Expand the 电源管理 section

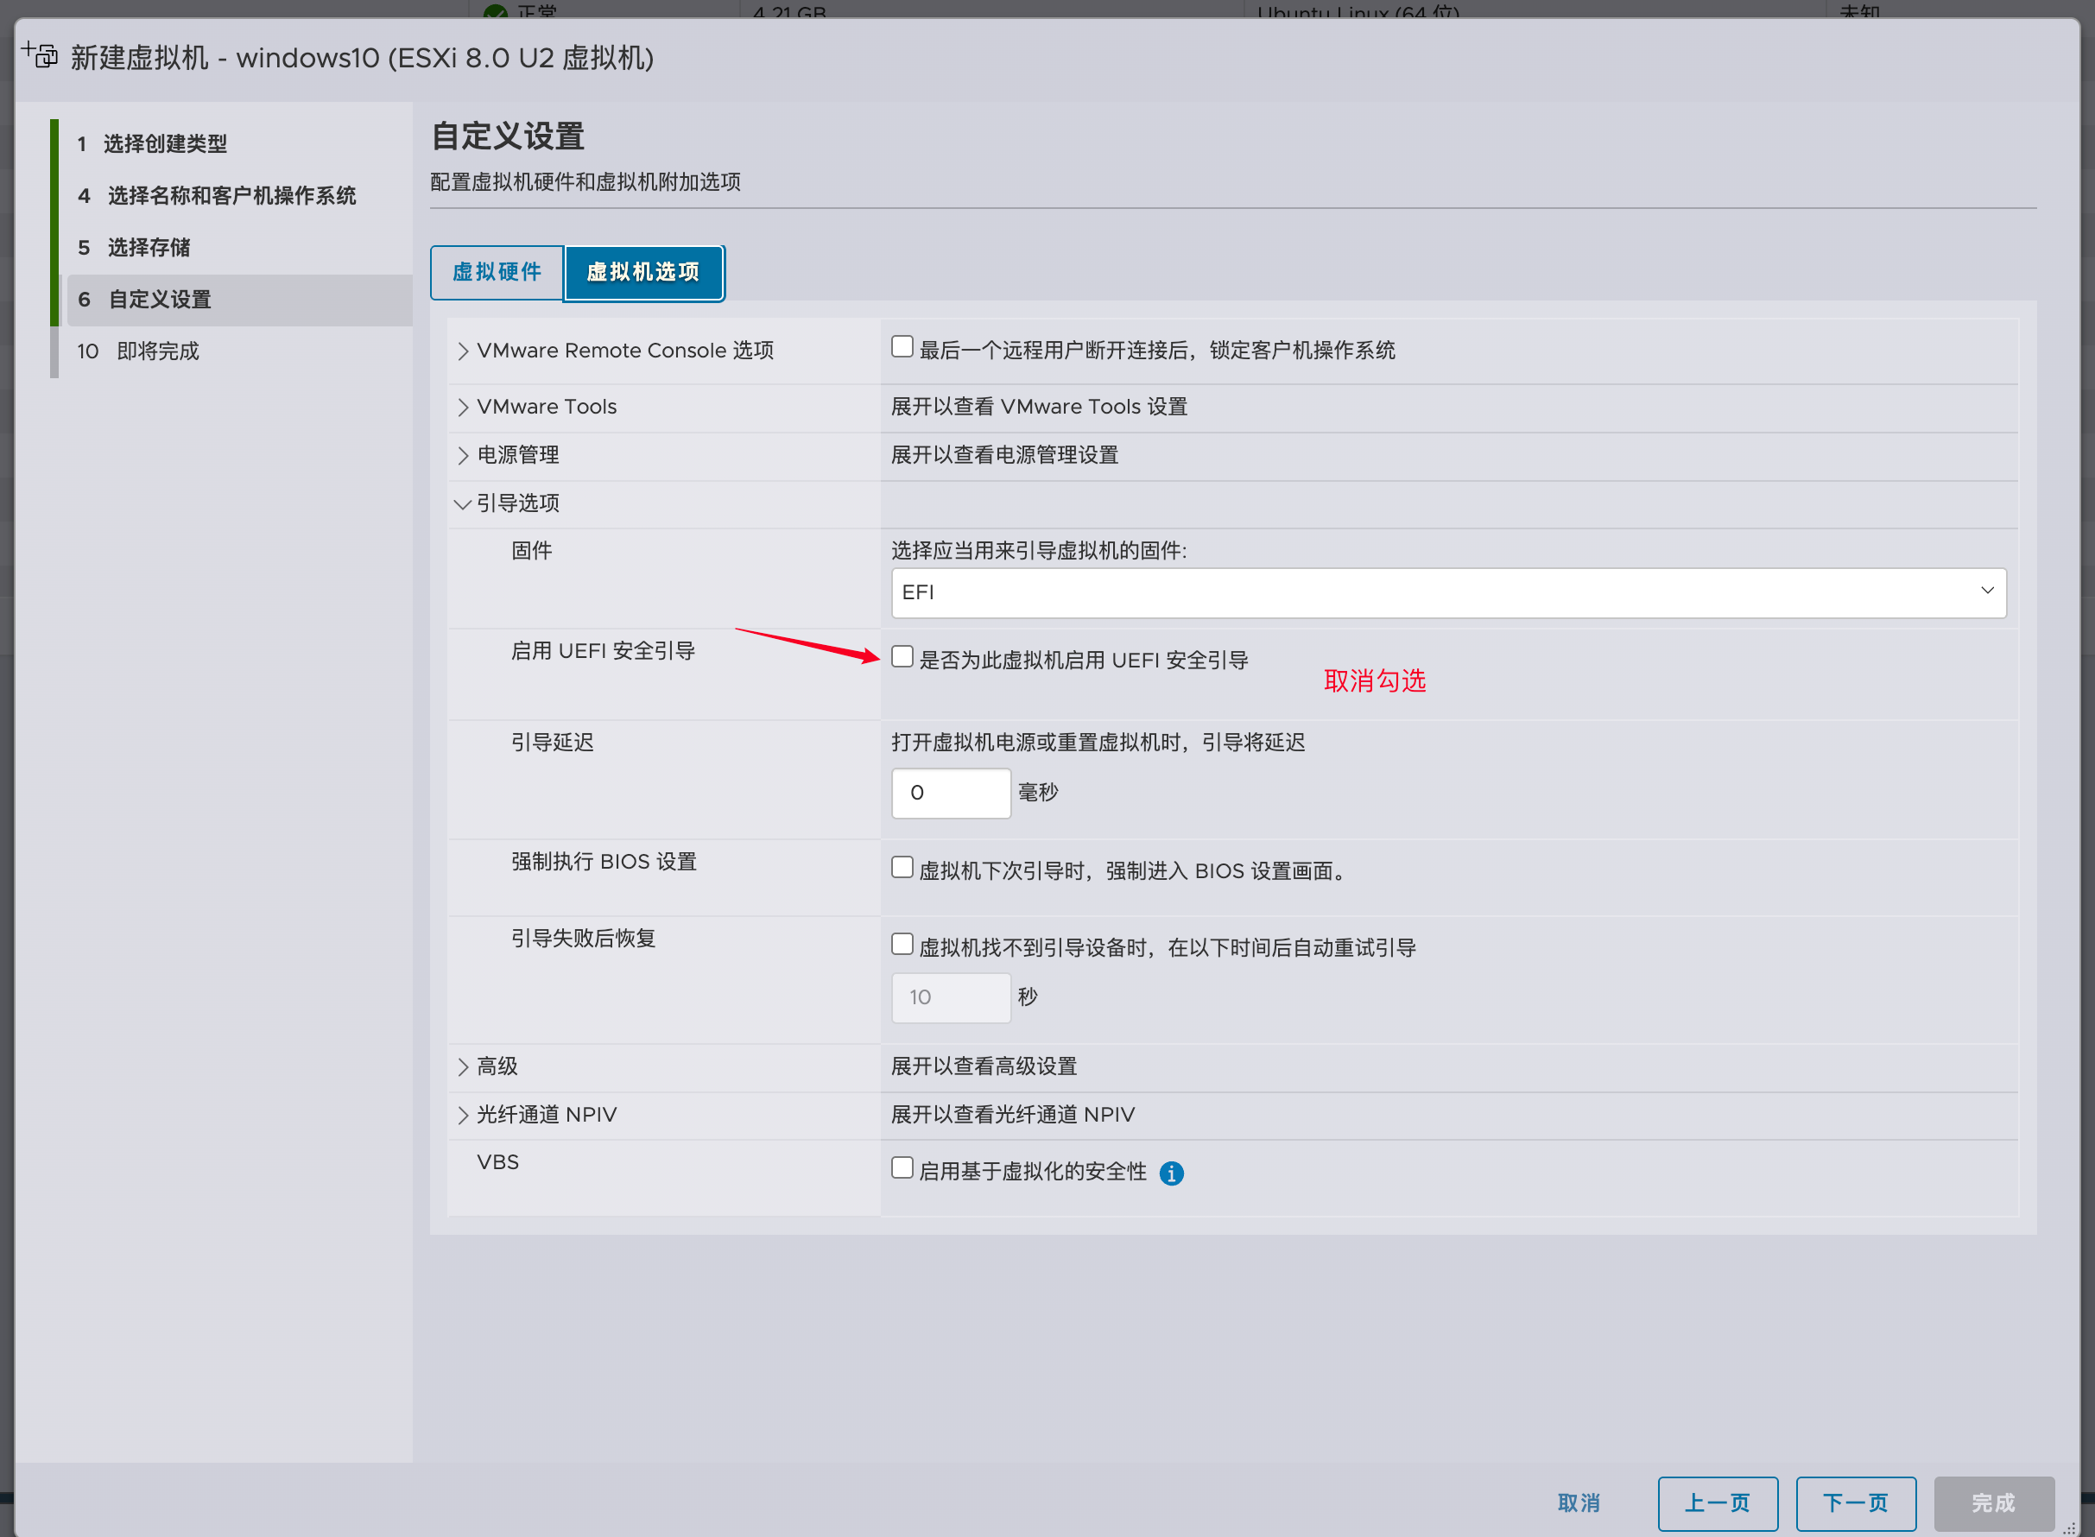tap(463, 456)
